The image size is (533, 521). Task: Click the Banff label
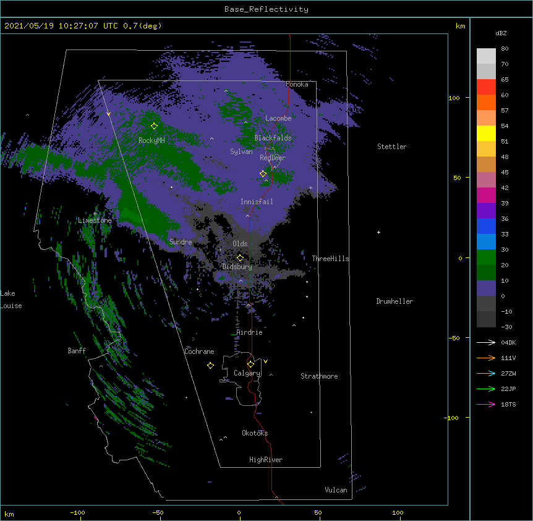click(x=77, y=351)
